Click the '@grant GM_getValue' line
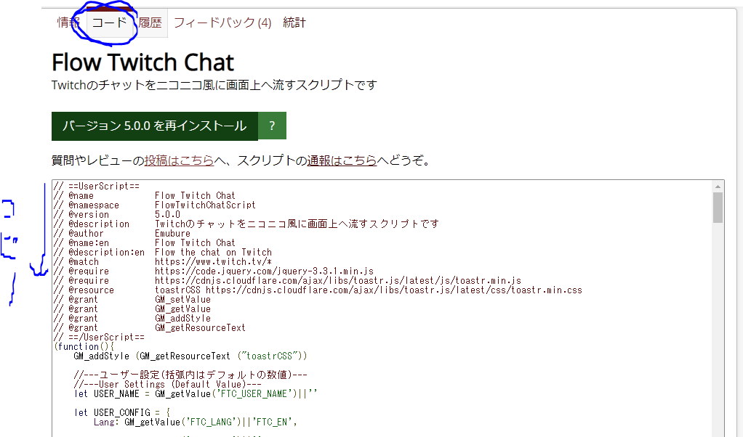The width and height of the screenshot is (743, 437). (x=132, y=309)
